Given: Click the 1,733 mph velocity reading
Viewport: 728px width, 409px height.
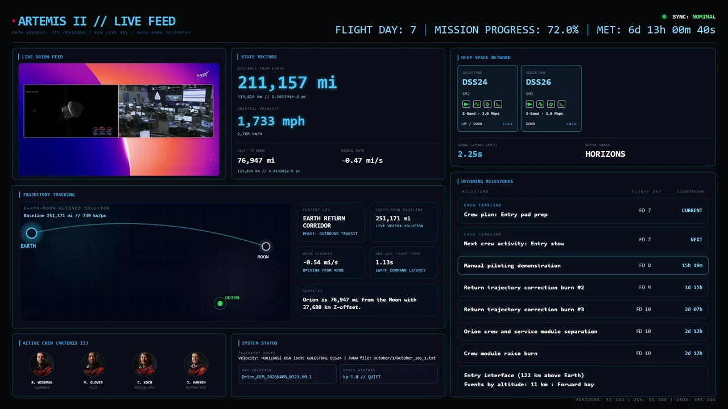Looking at the screenshot, I should coord(271,121).
